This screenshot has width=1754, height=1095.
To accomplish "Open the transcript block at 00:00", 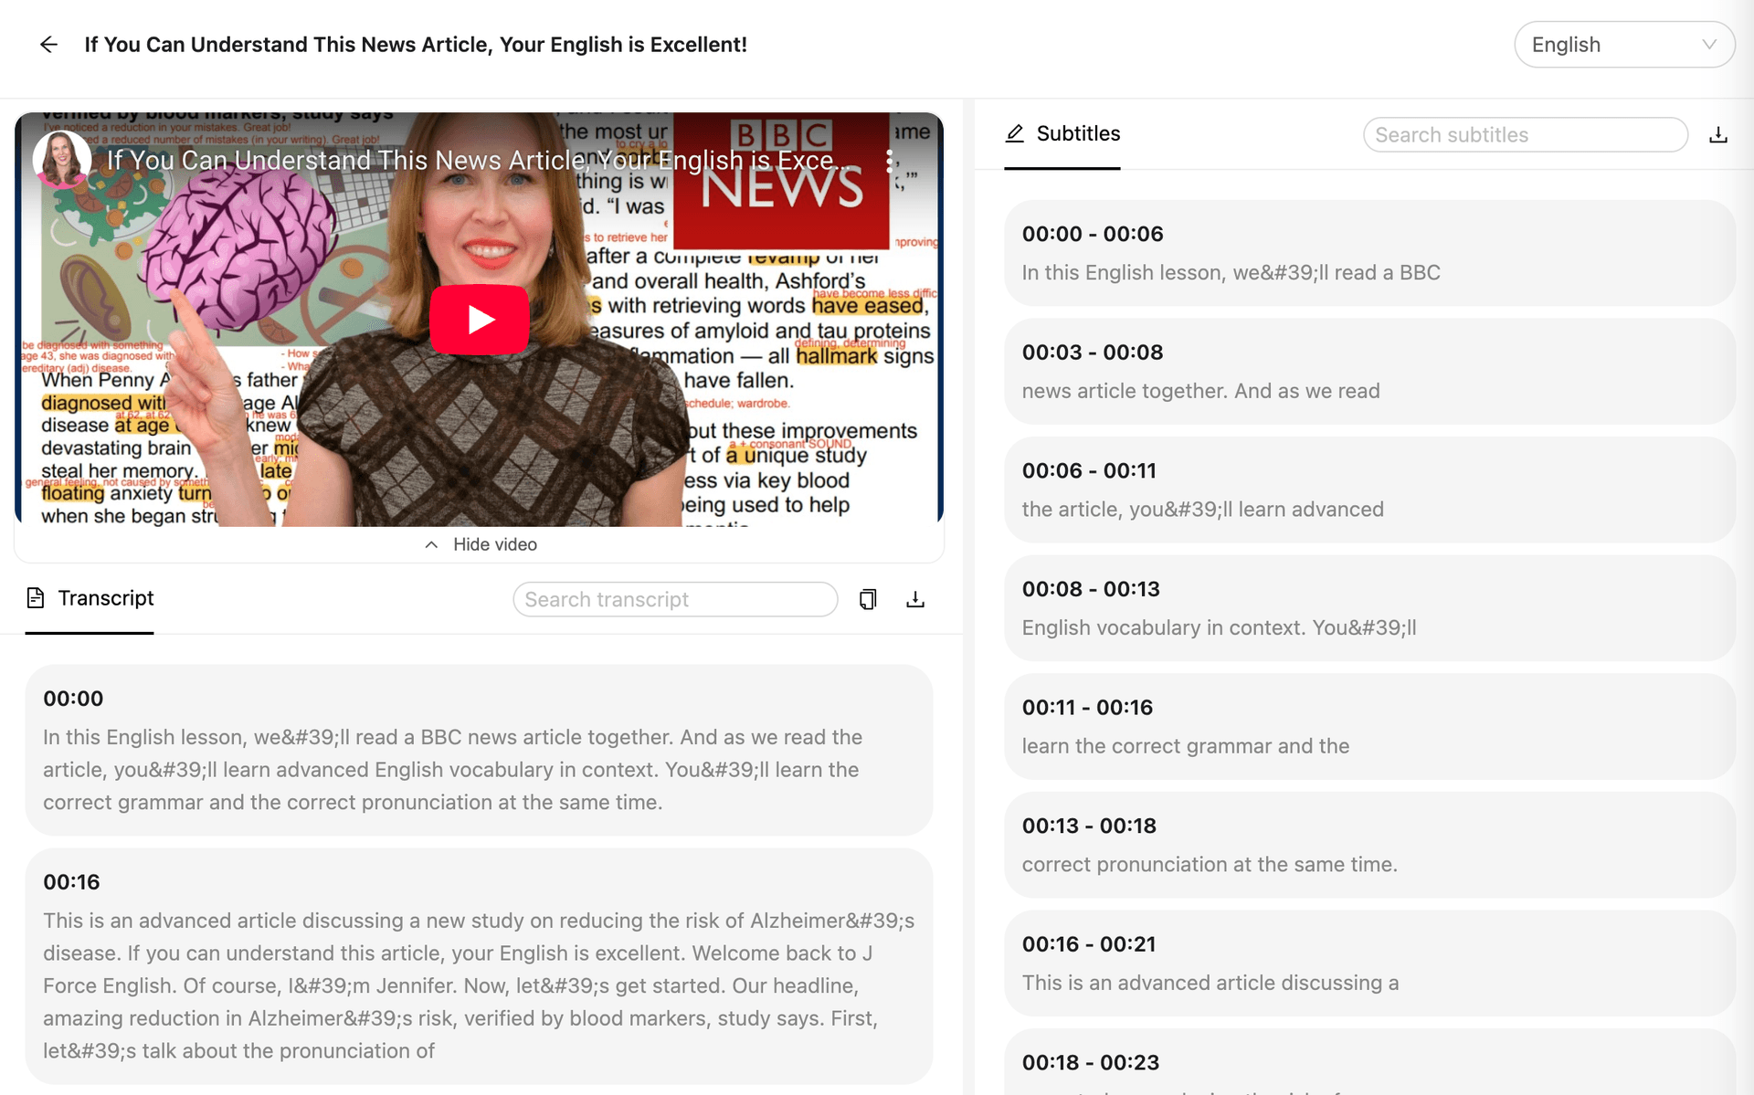I will 479,750.
